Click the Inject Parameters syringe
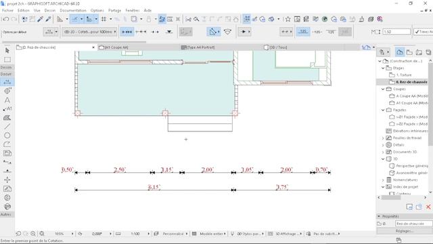 tap(48, 19)
